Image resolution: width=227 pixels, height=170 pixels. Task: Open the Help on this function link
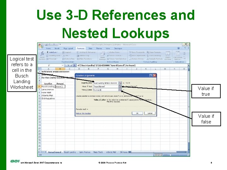(83, 113)
